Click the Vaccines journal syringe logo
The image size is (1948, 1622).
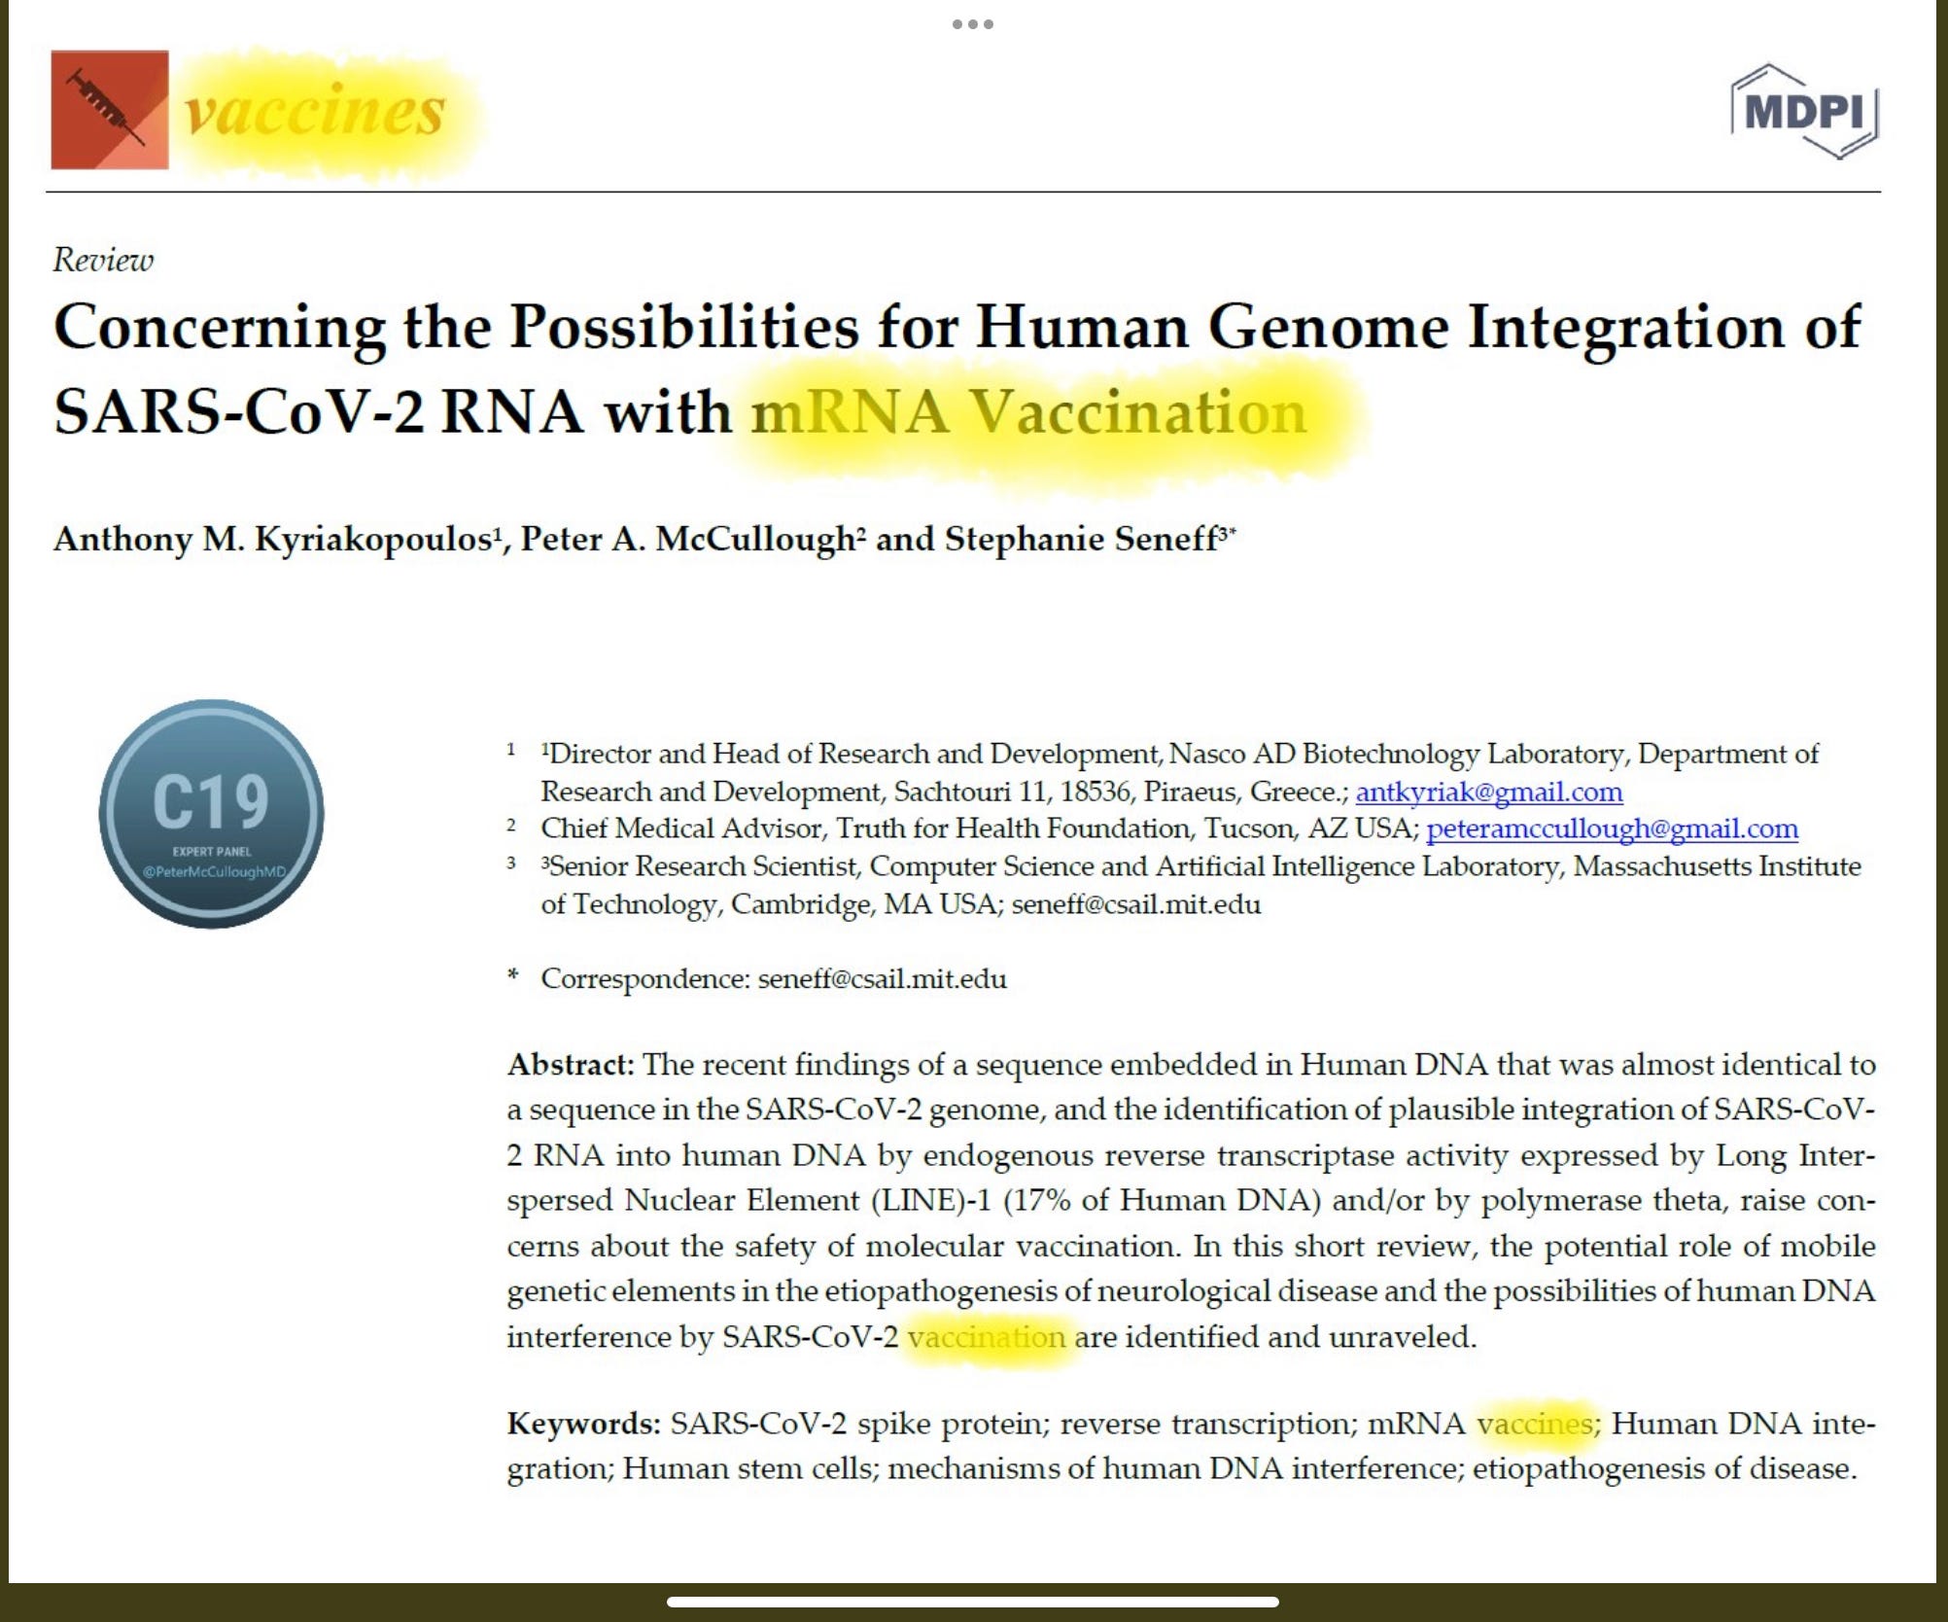pos(110,110)
